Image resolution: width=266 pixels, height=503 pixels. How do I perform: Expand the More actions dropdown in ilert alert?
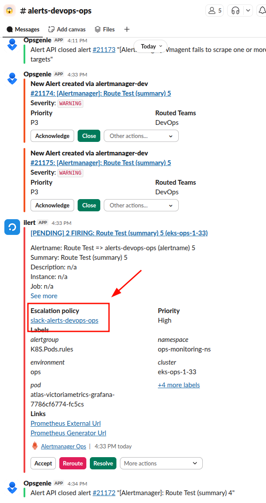[161, 463]
